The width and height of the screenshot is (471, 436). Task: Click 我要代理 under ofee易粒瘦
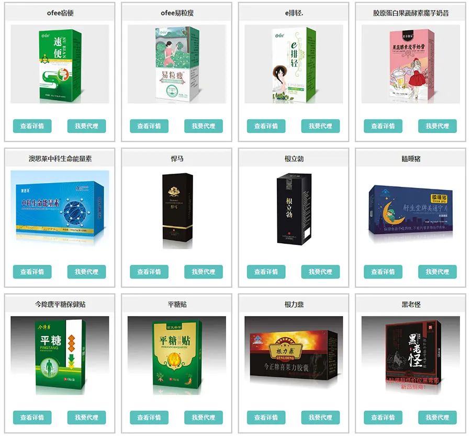click(x=204, y=126)
